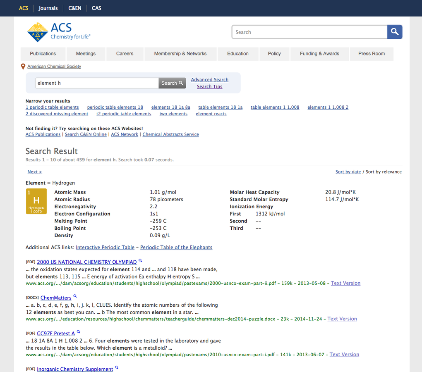
Task: Open Funding & Awards tab
Action: [x=319, y=54]
